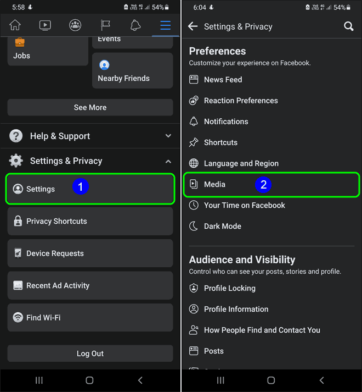This screenshot has width=362, height=392.
Task: Open the Notifications bell tab icon
Action: [135, 25]
